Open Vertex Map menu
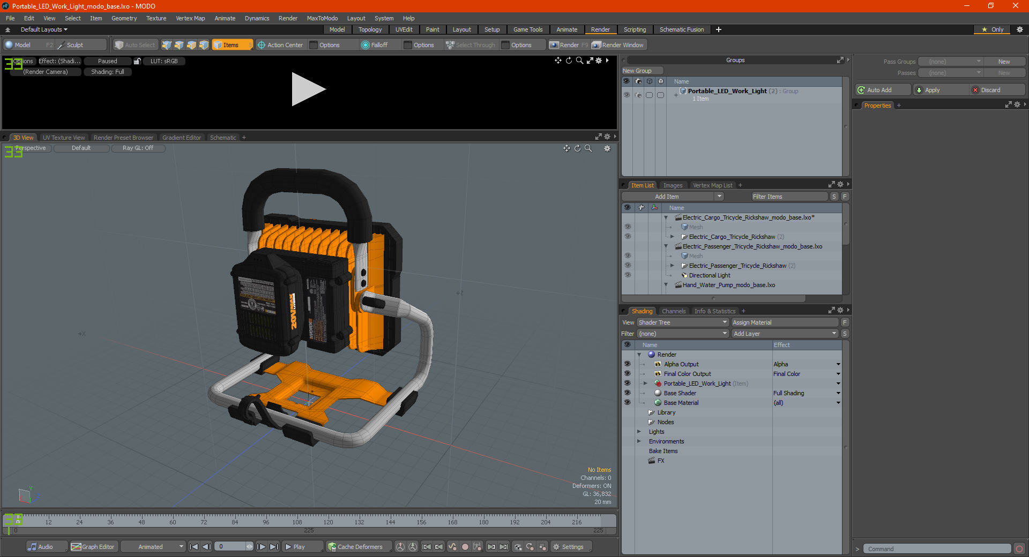Viewport: 1029px width, 557px height. [190, 18]
